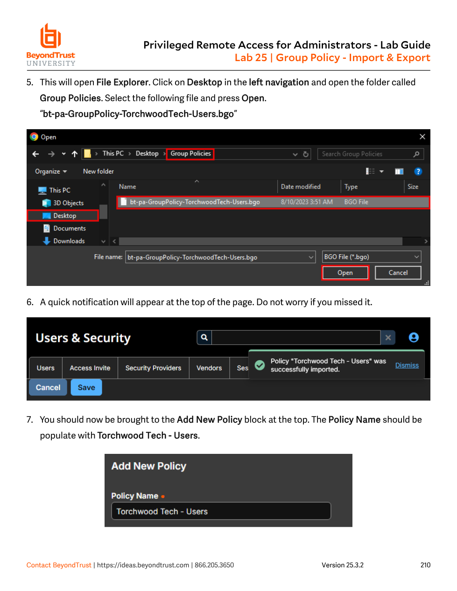Click the Forward arrow in Open dialog

pos(51,154)
